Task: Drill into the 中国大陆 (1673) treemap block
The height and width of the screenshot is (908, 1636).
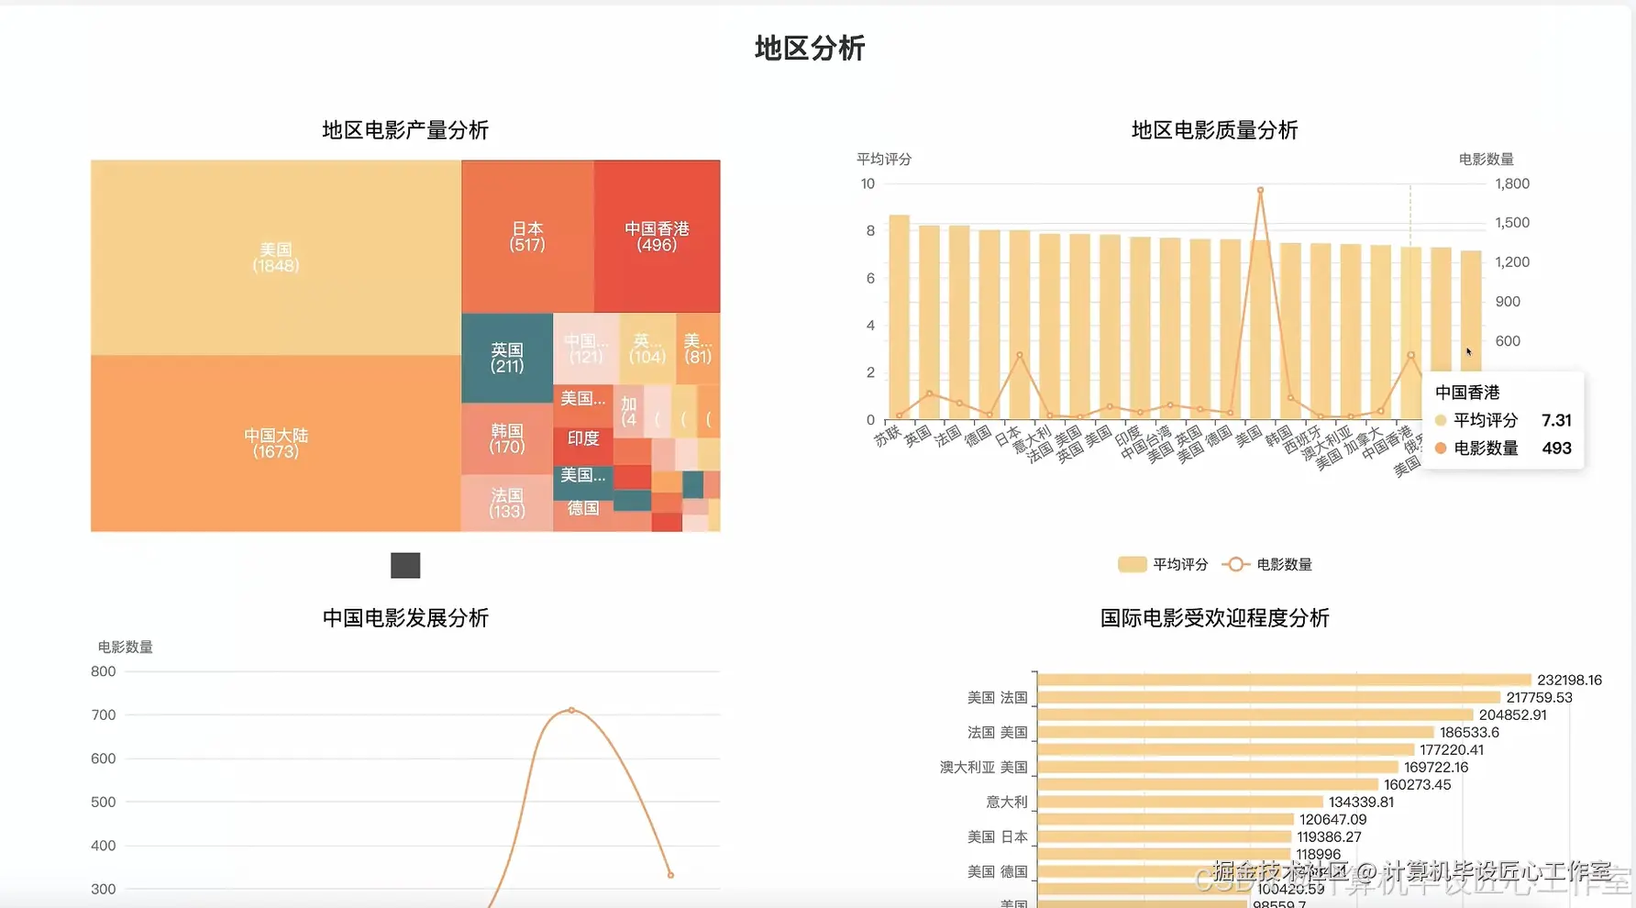Action: pyautogui.click(x=275, y=440)
